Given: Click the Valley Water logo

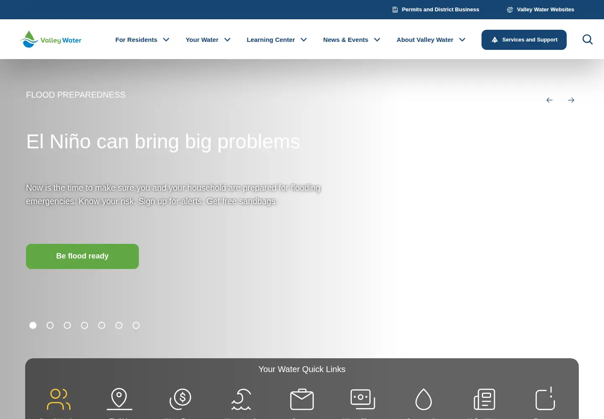Looking at the screenshot, I should [51, 39].
